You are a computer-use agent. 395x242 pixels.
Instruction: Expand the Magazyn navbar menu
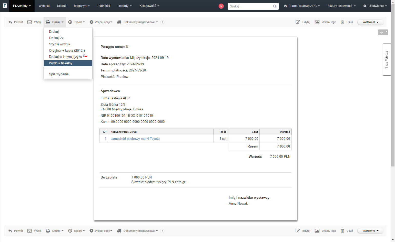point(82,6)
